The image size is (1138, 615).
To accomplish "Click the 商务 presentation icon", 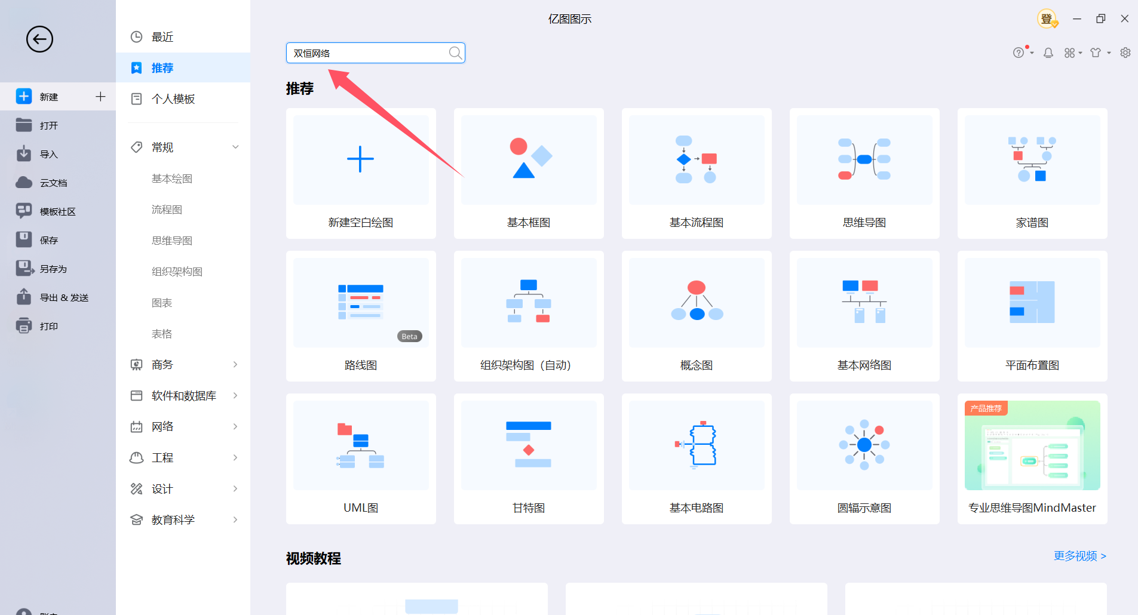I will click(x=136, y=364).
